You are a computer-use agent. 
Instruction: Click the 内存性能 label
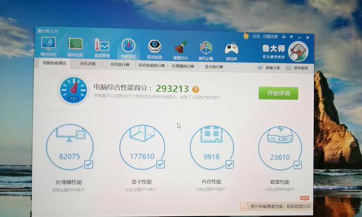click(211, 182)
